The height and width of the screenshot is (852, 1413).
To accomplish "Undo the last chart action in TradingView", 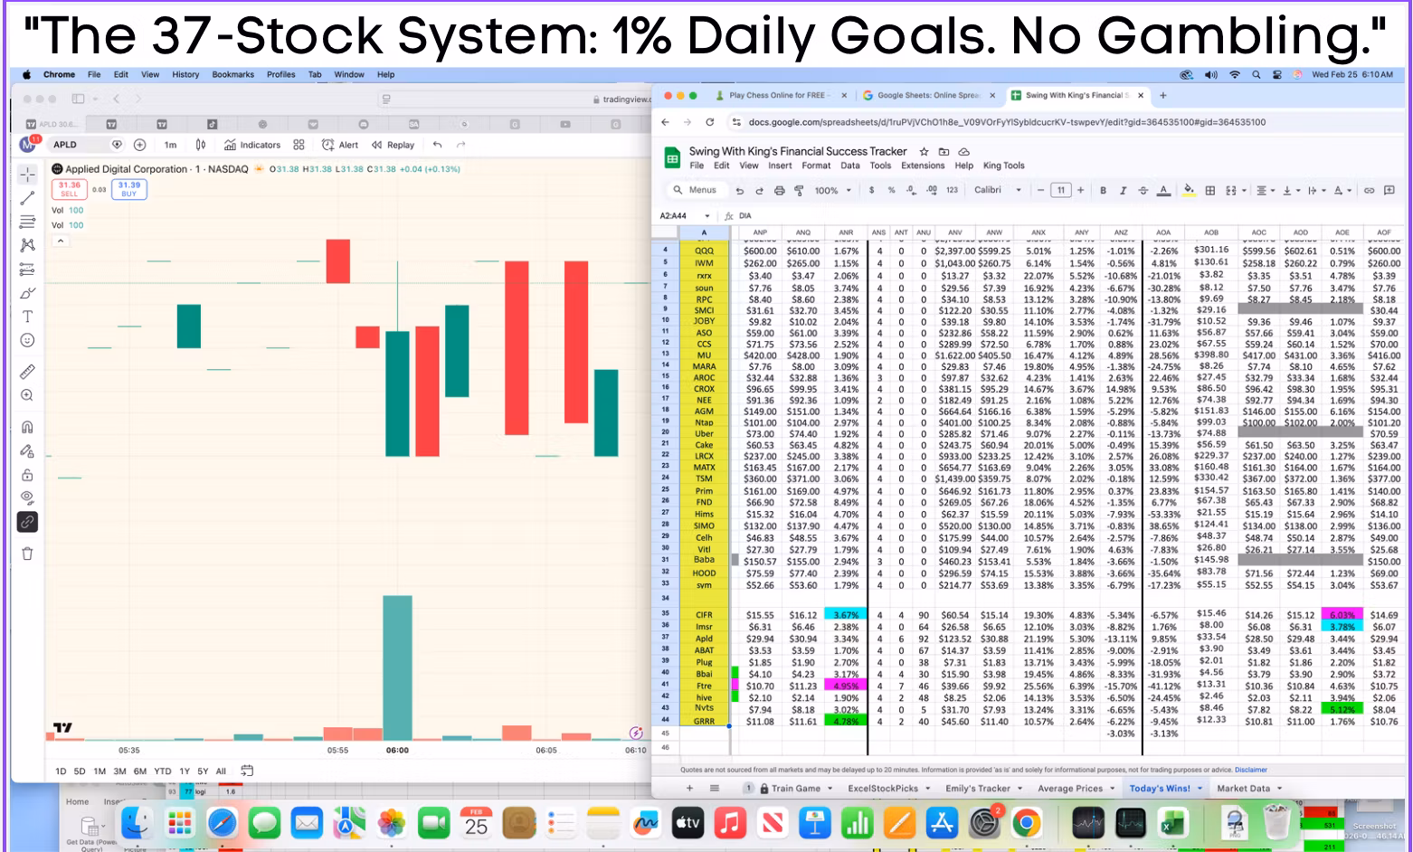I will tap(438, 145).
